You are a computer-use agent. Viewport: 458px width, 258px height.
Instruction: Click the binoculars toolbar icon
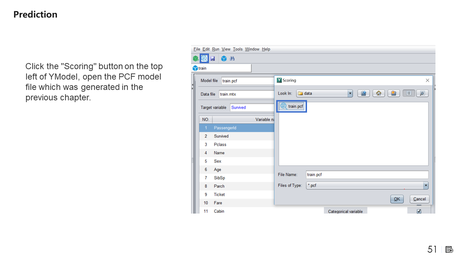[232, 58]
